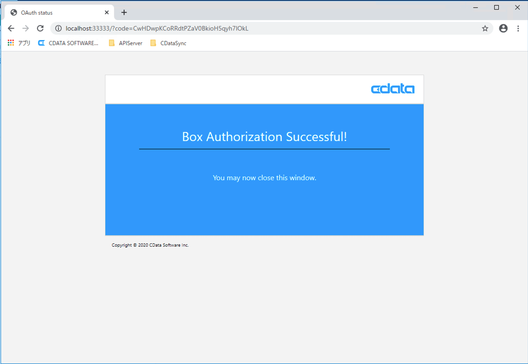Open the CDataSync bookmark folder
528x364 pixels.
click(168, 43)
